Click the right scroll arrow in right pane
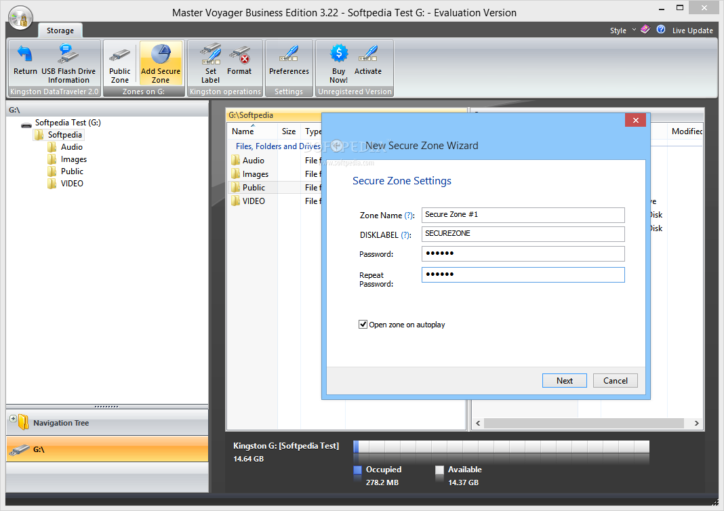This screenshot has height=511, width=724. (696, 423)
